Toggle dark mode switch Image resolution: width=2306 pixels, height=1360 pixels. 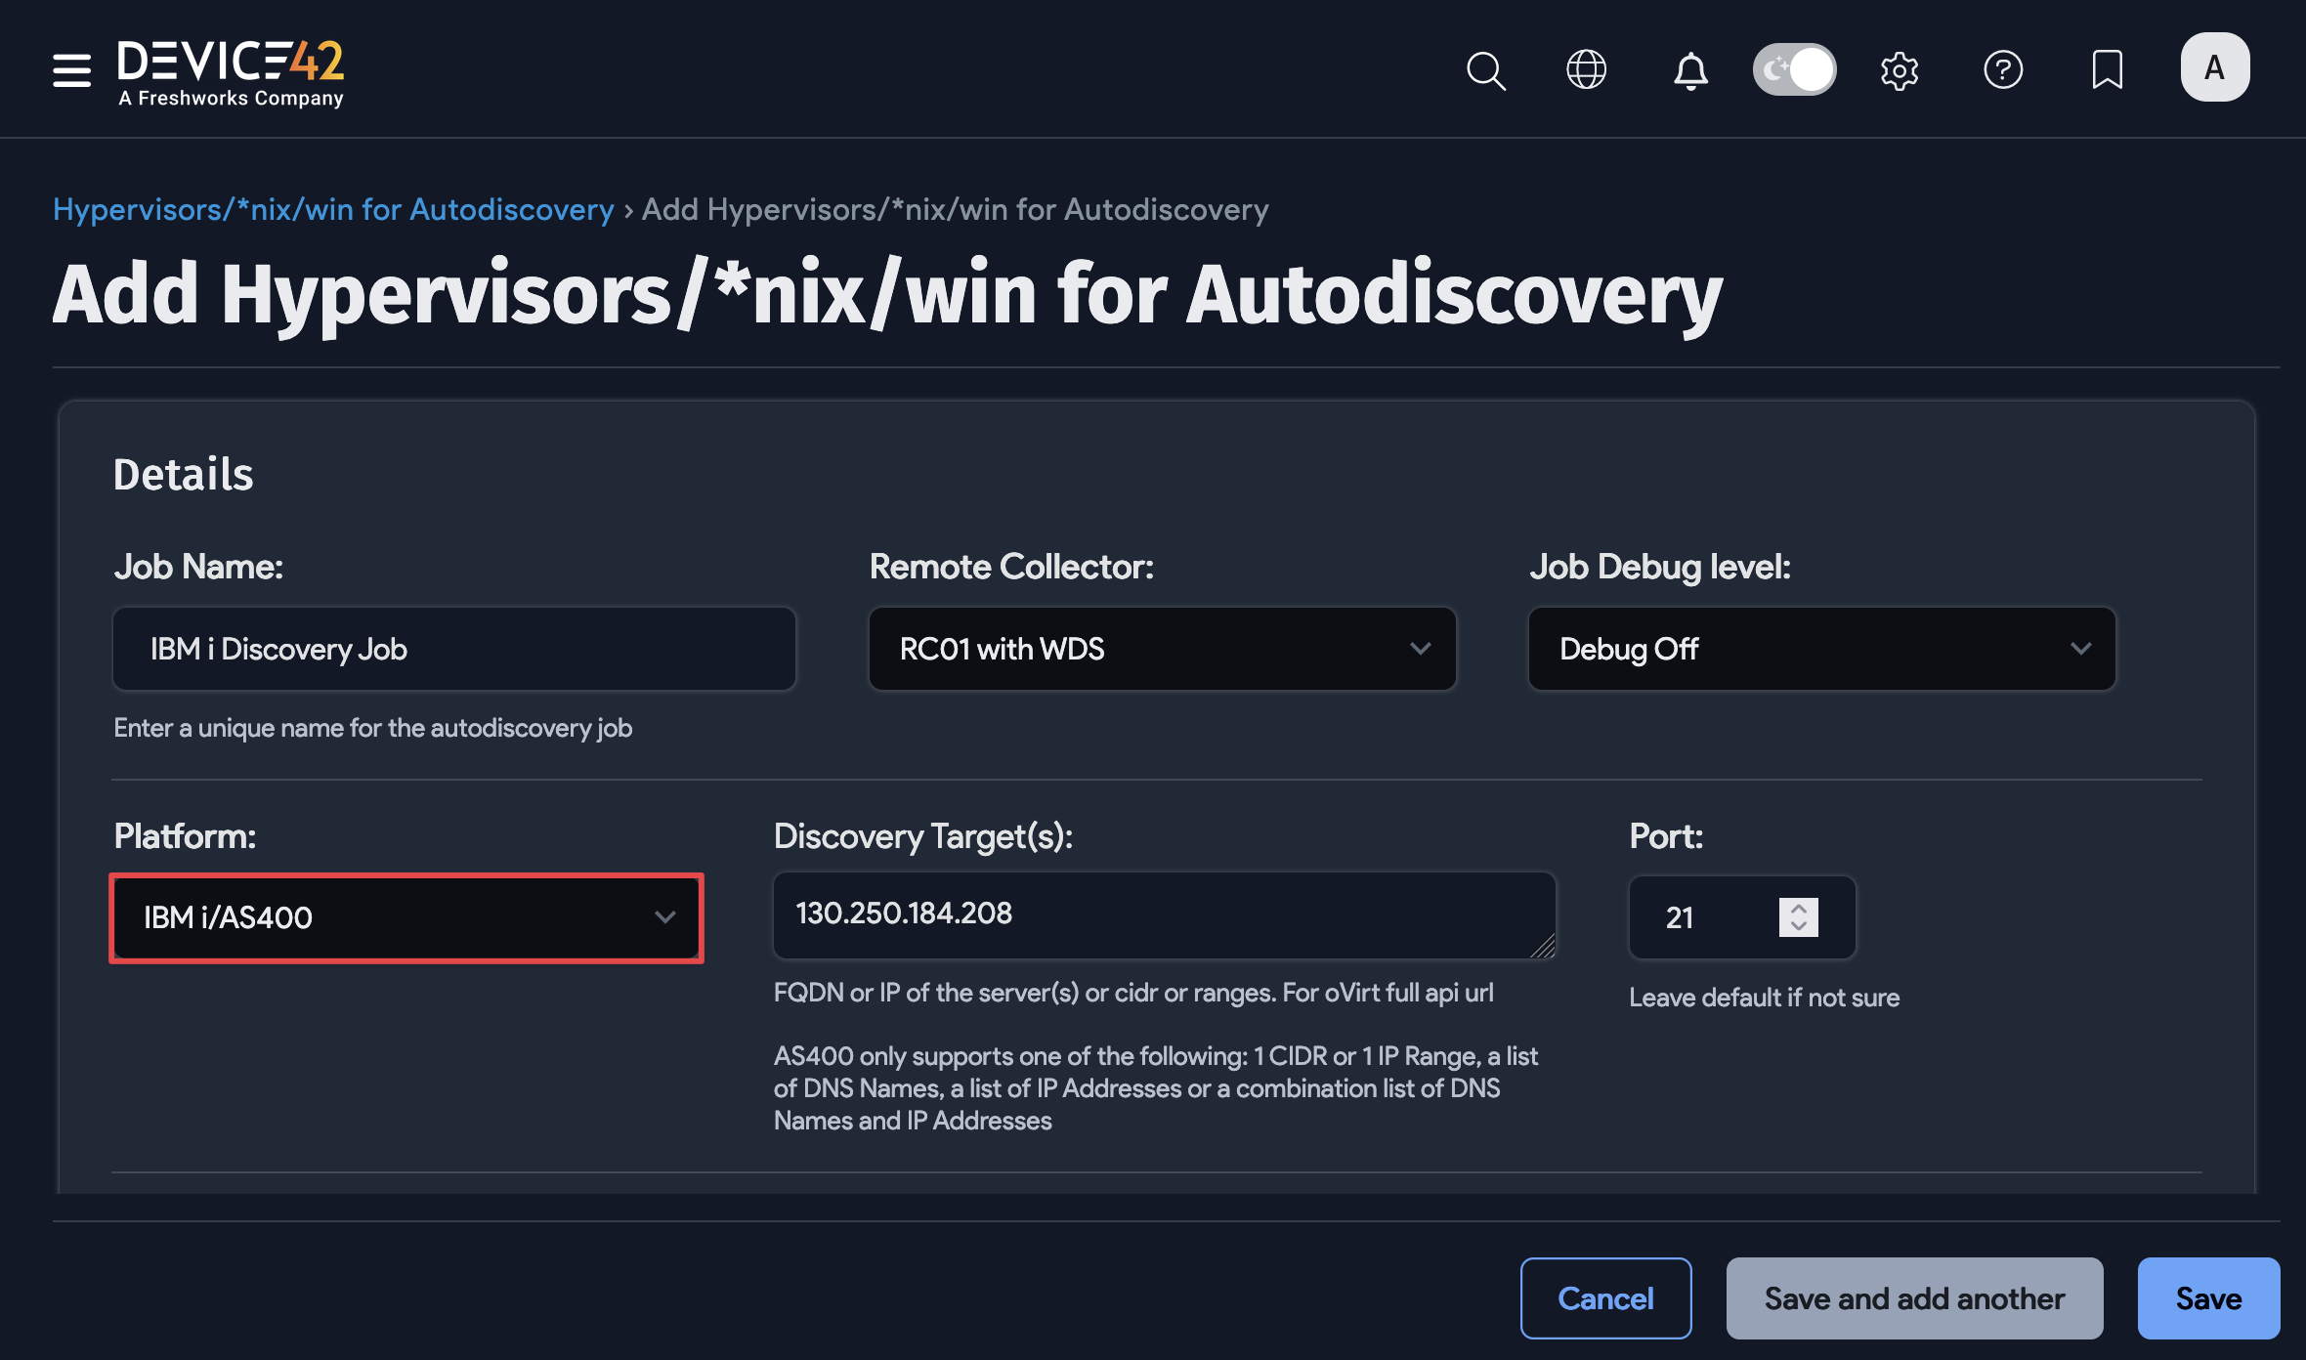(1794, 70)
